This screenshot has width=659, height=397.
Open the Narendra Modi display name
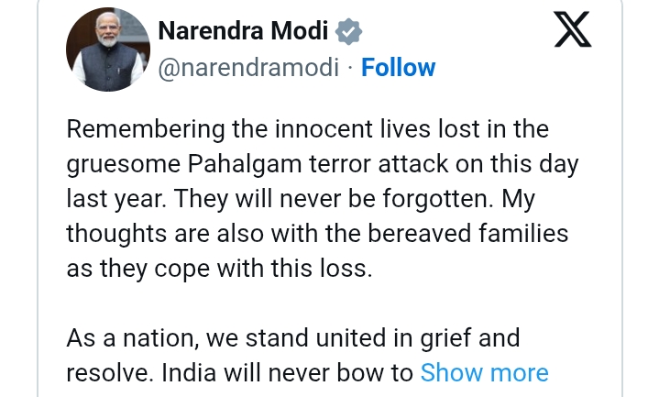[241, 31]
